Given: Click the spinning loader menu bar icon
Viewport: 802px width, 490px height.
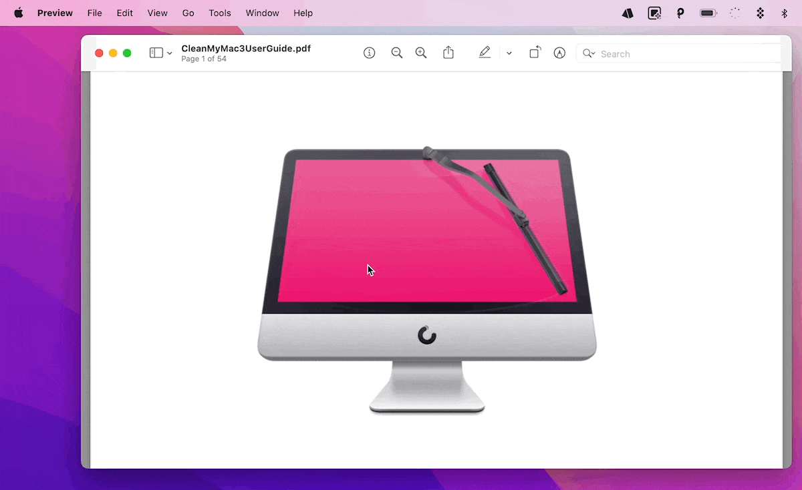Looking at the screenshot, I should pyautogui.click(x=735, y=13).
